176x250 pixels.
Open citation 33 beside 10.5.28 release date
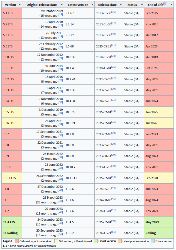[x=113, y=111]
